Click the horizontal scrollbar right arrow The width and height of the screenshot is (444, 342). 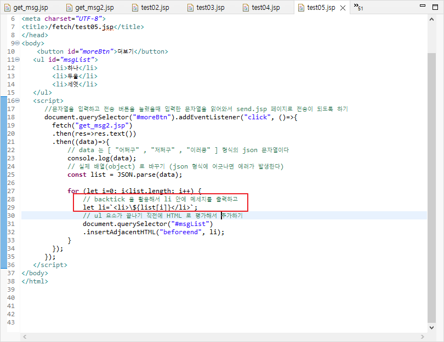click(x=423, y=337)
